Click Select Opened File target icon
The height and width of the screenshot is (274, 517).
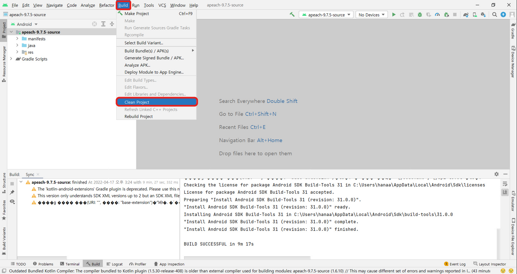point(95,24)
